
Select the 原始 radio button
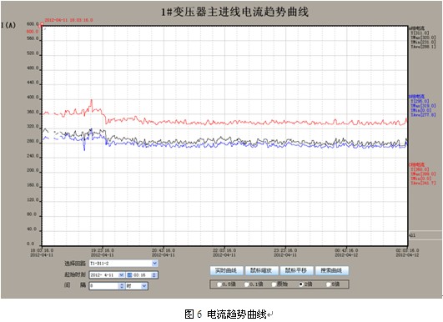[x=274, y=284]
